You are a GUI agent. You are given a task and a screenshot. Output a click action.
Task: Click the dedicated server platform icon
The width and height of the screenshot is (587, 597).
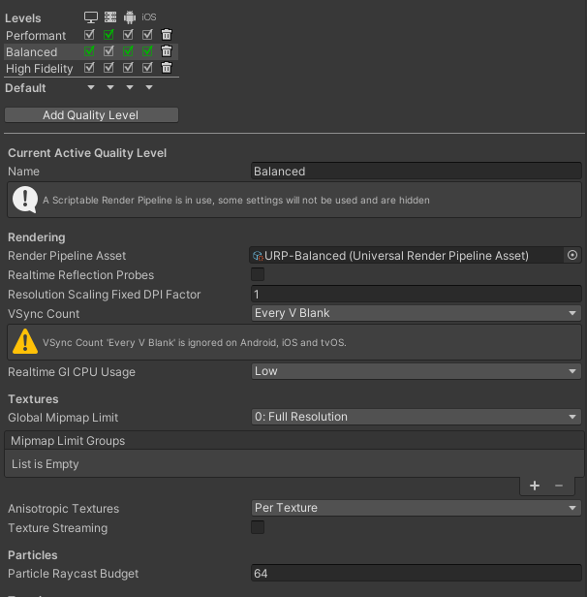109,17
